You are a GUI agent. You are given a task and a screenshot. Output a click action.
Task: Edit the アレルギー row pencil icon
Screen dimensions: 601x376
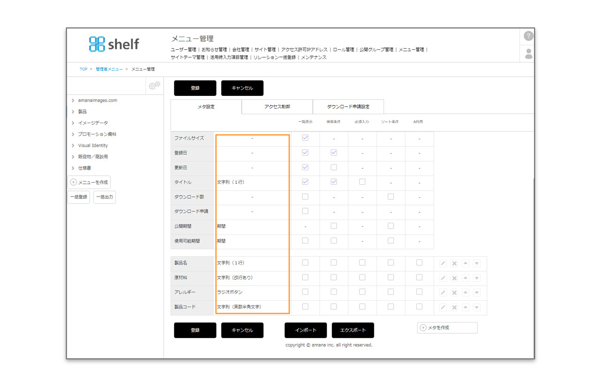[443, 292]
